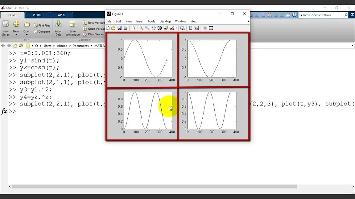Toggle the Edit Plot arrow tool
This screenshot has height=199, width=355.
pyautogui.click(x=134, y=28)
